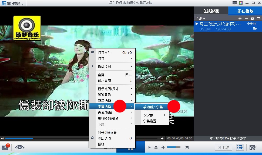Open the toolbox icon with the red badge
Screen dimensions: 262x155
coord(5,147)
